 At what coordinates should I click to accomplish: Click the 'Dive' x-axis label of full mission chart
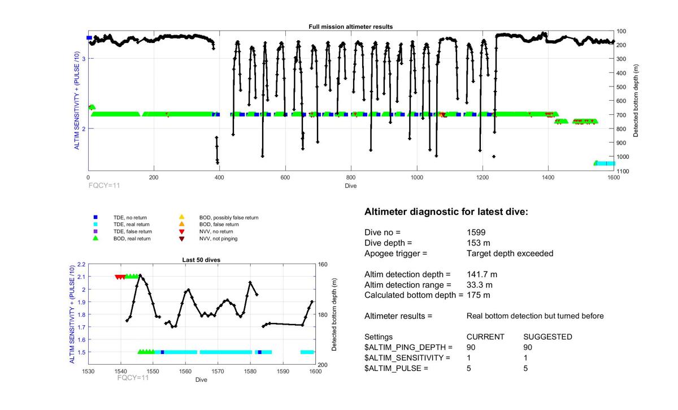(x=350, y=184)
